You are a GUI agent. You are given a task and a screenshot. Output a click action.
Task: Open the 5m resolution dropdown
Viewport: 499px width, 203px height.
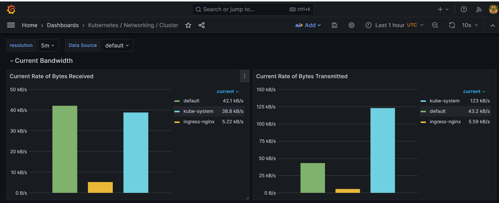click(48, 45)
